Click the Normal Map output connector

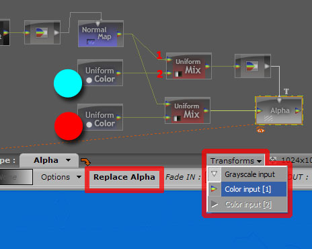(120, 34)
